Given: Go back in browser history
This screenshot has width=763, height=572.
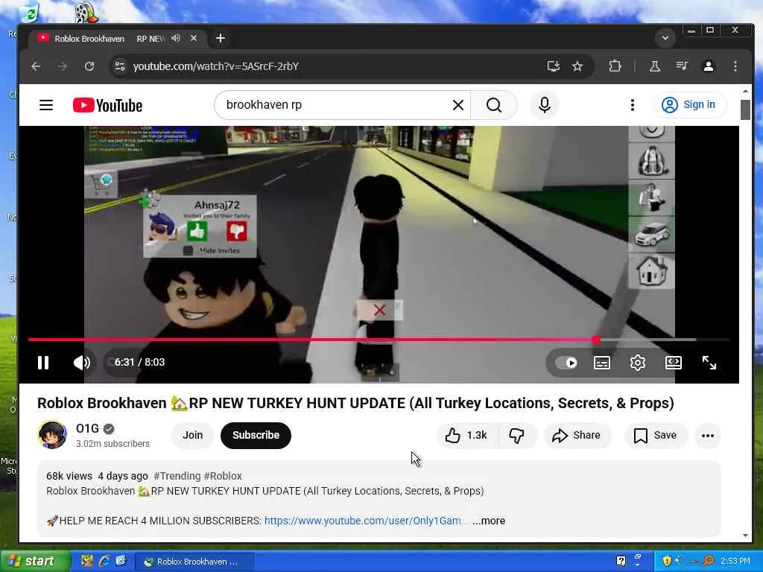Looking at the screenshot, I should point(36,66).
